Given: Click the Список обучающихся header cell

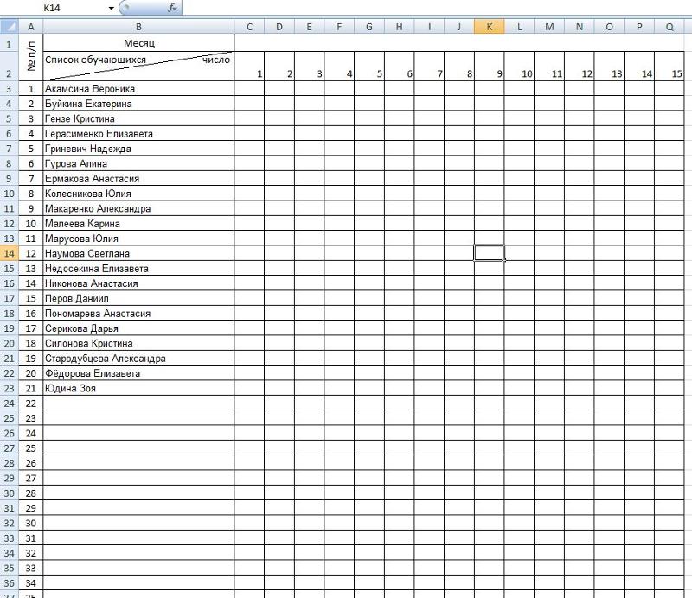Looking at the screenshot, I should click(138, 67).
